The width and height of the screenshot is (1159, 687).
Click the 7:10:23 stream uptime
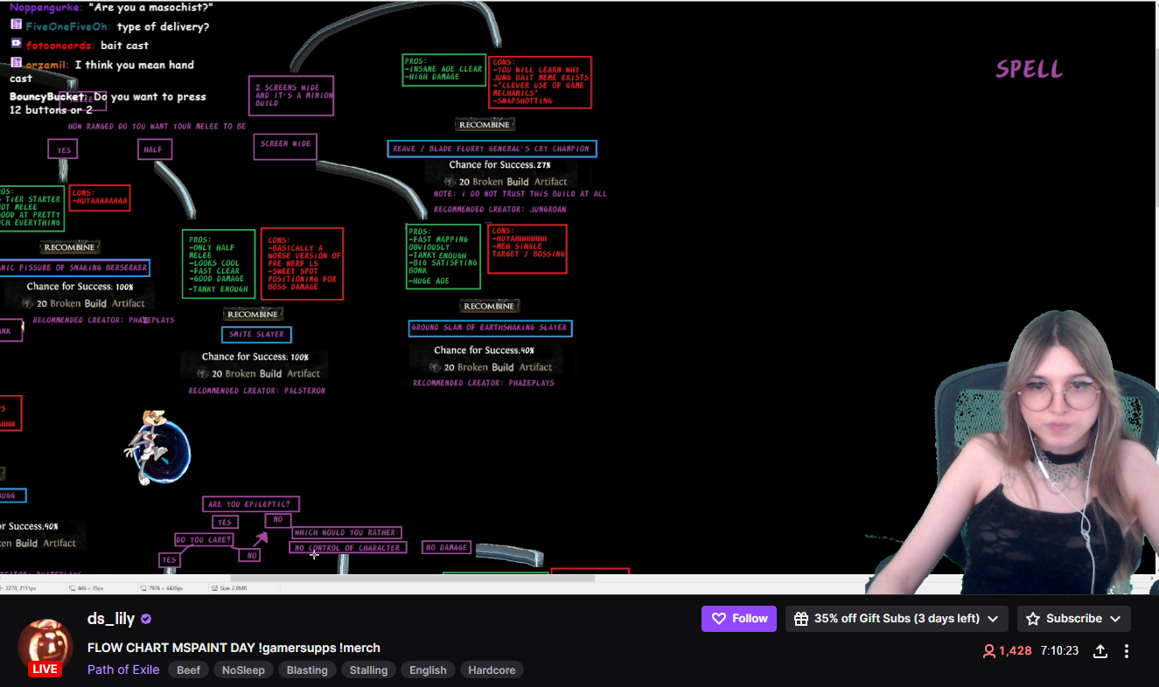coord(1059,651)
